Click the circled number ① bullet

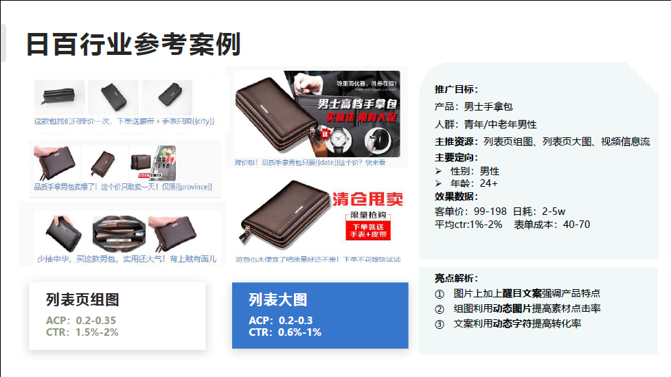440,294
